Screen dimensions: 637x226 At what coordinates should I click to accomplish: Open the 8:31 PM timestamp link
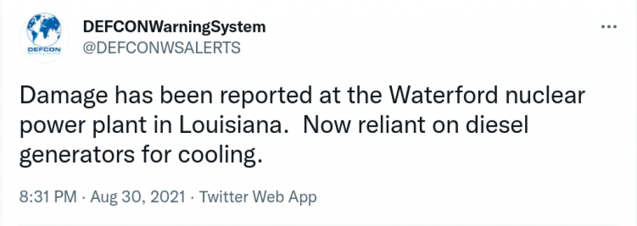coord(47,197)
